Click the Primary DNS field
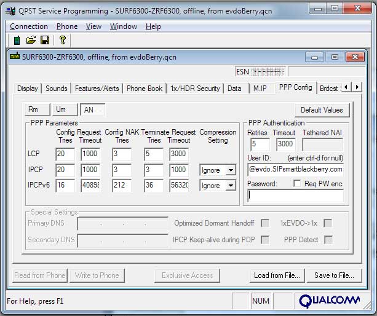 pyautogui.click(x=123, y=223)
